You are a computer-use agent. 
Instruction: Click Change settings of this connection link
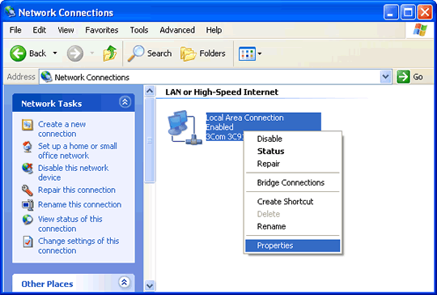[78, 246]
